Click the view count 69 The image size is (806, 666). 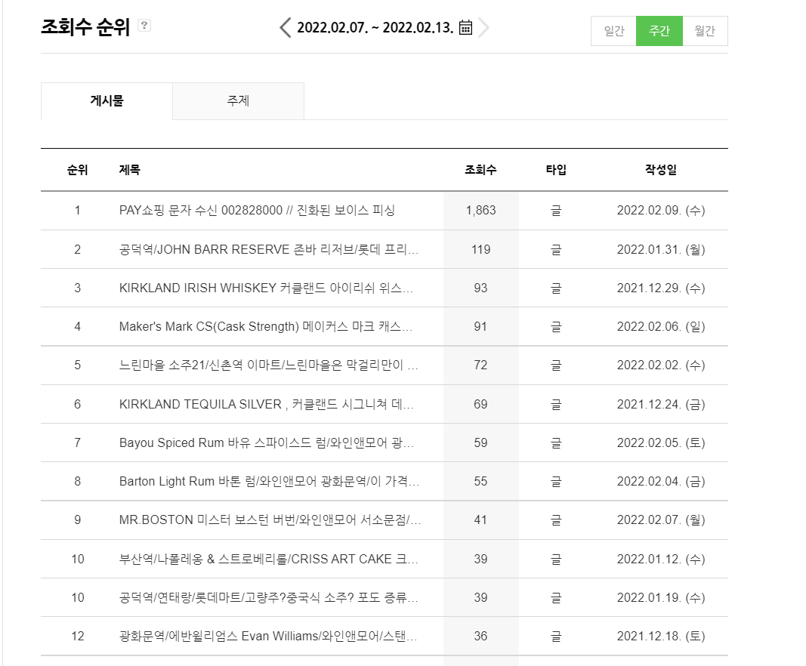[x=480, y=404]
